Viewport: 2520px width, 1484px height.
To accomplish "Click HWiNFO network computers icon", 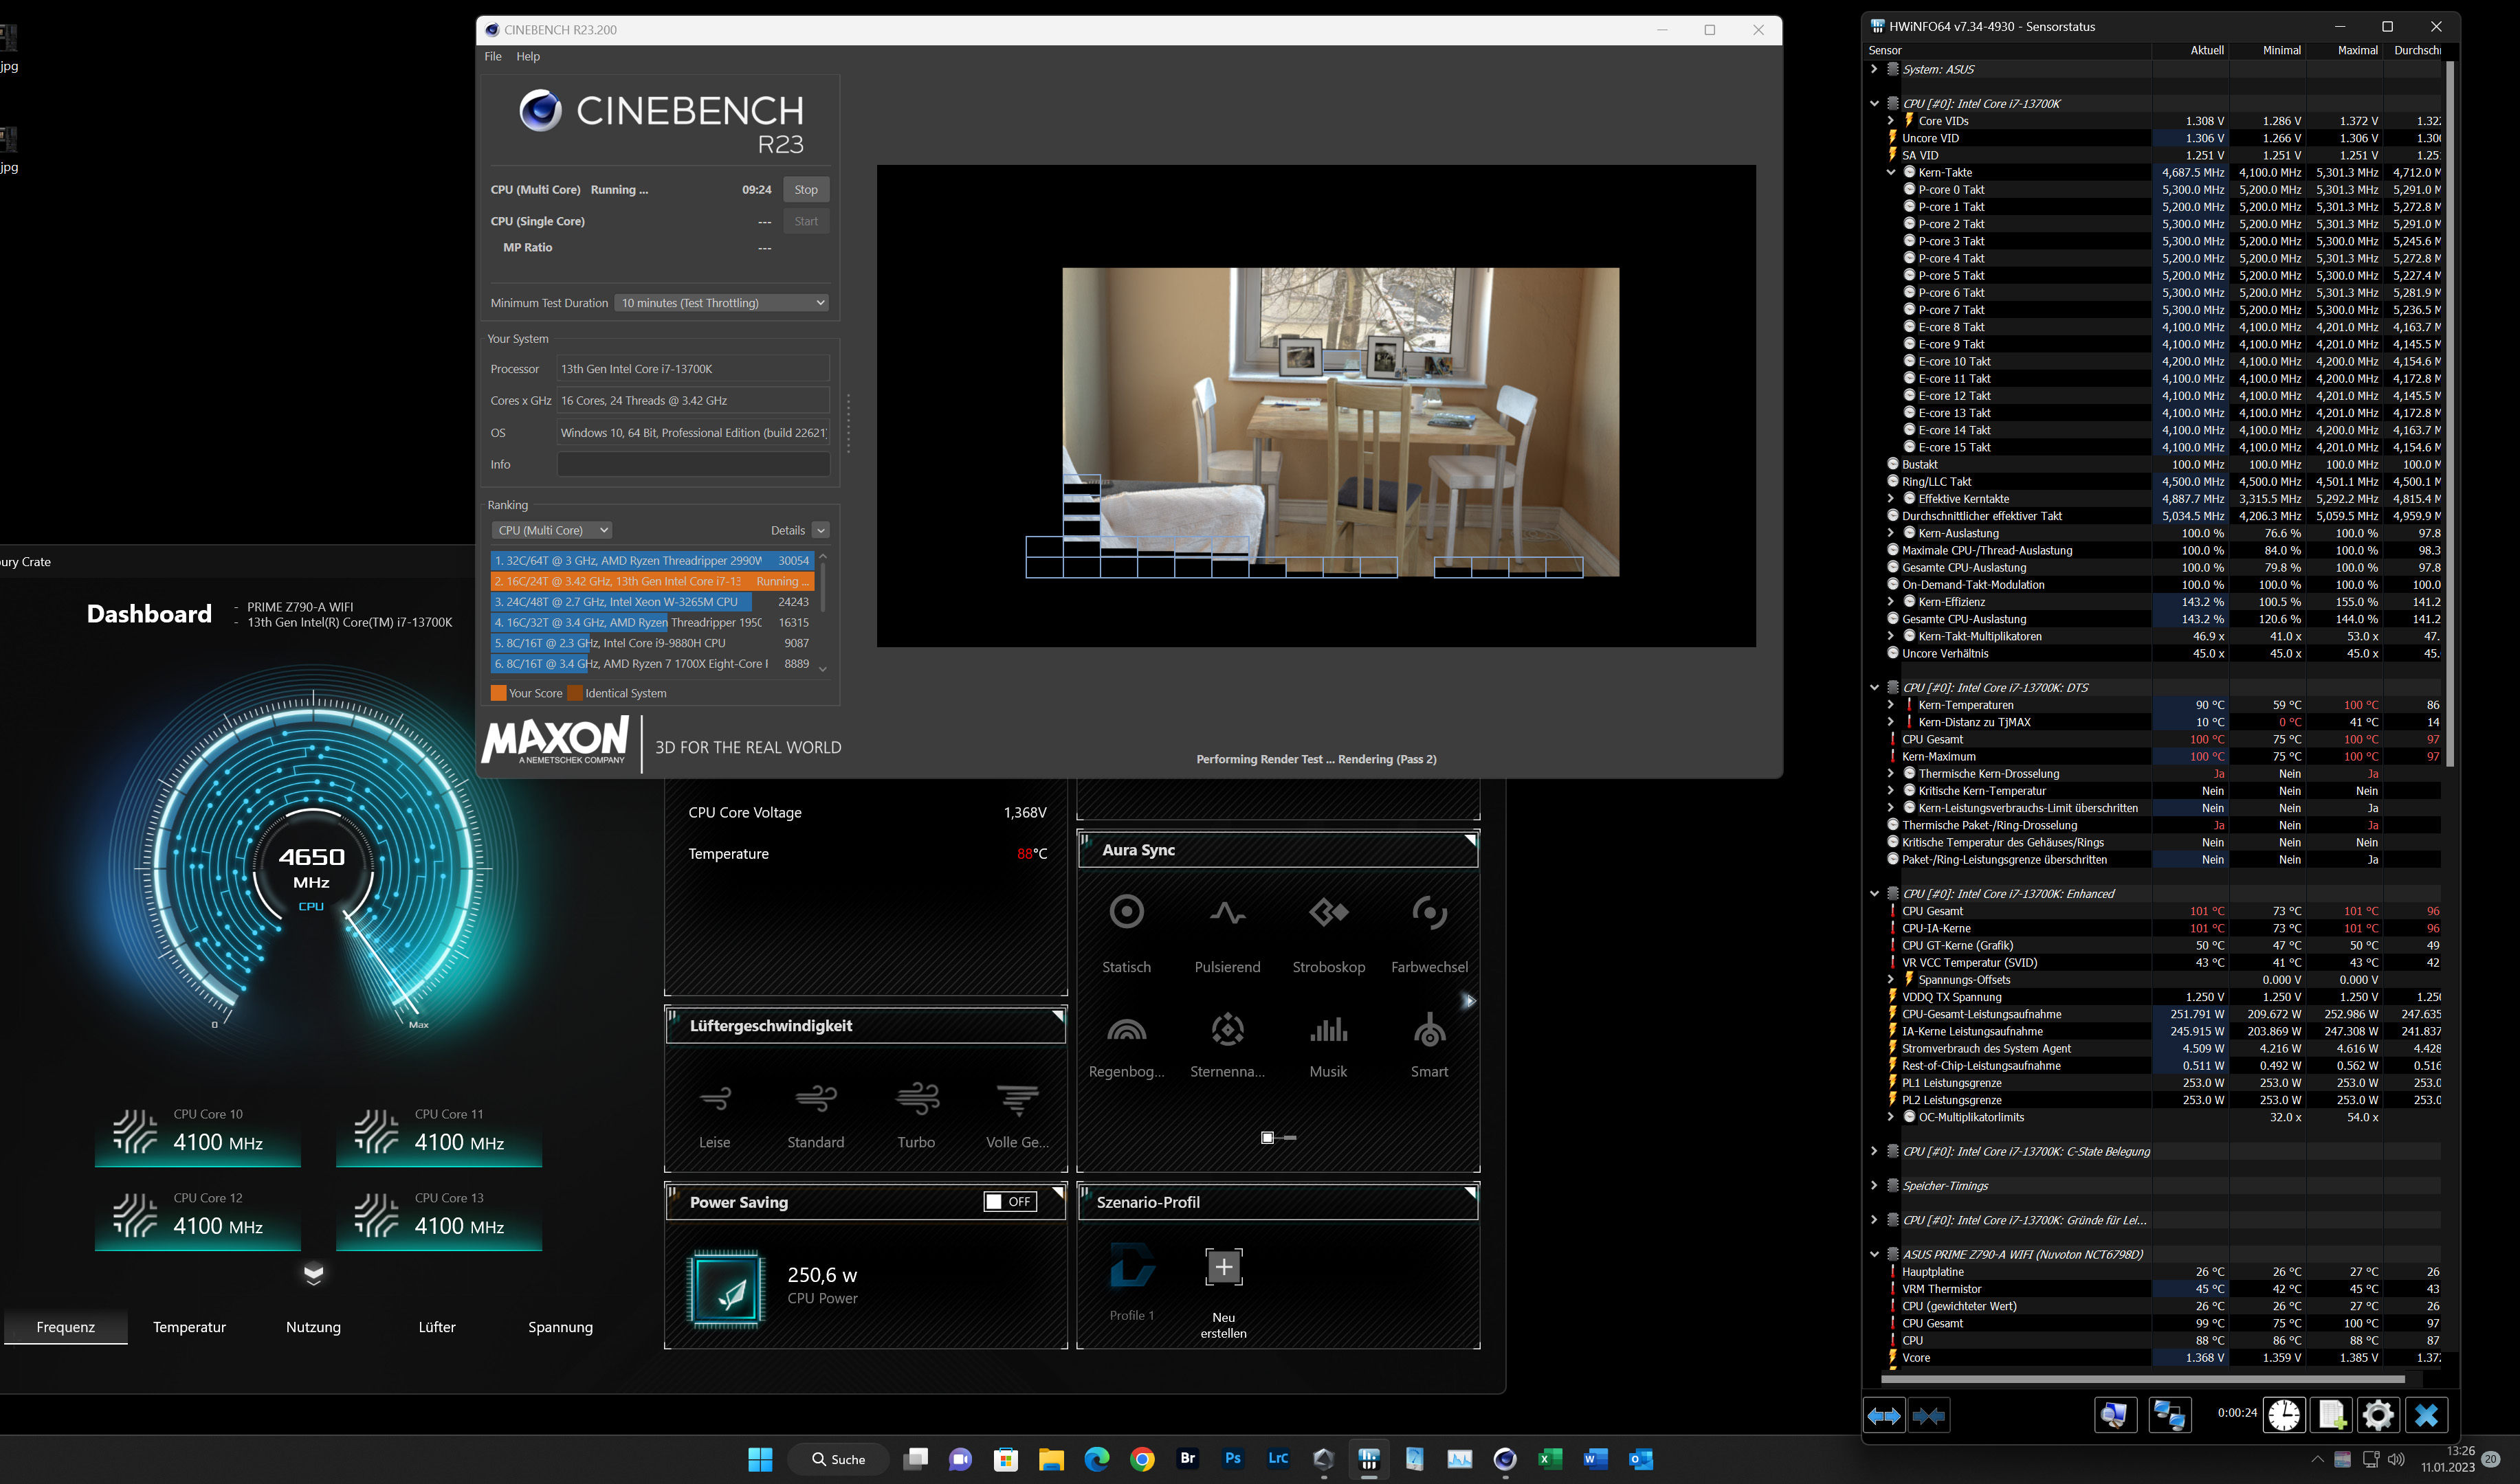I will pyautogui.click(x=2169, y=1415).
